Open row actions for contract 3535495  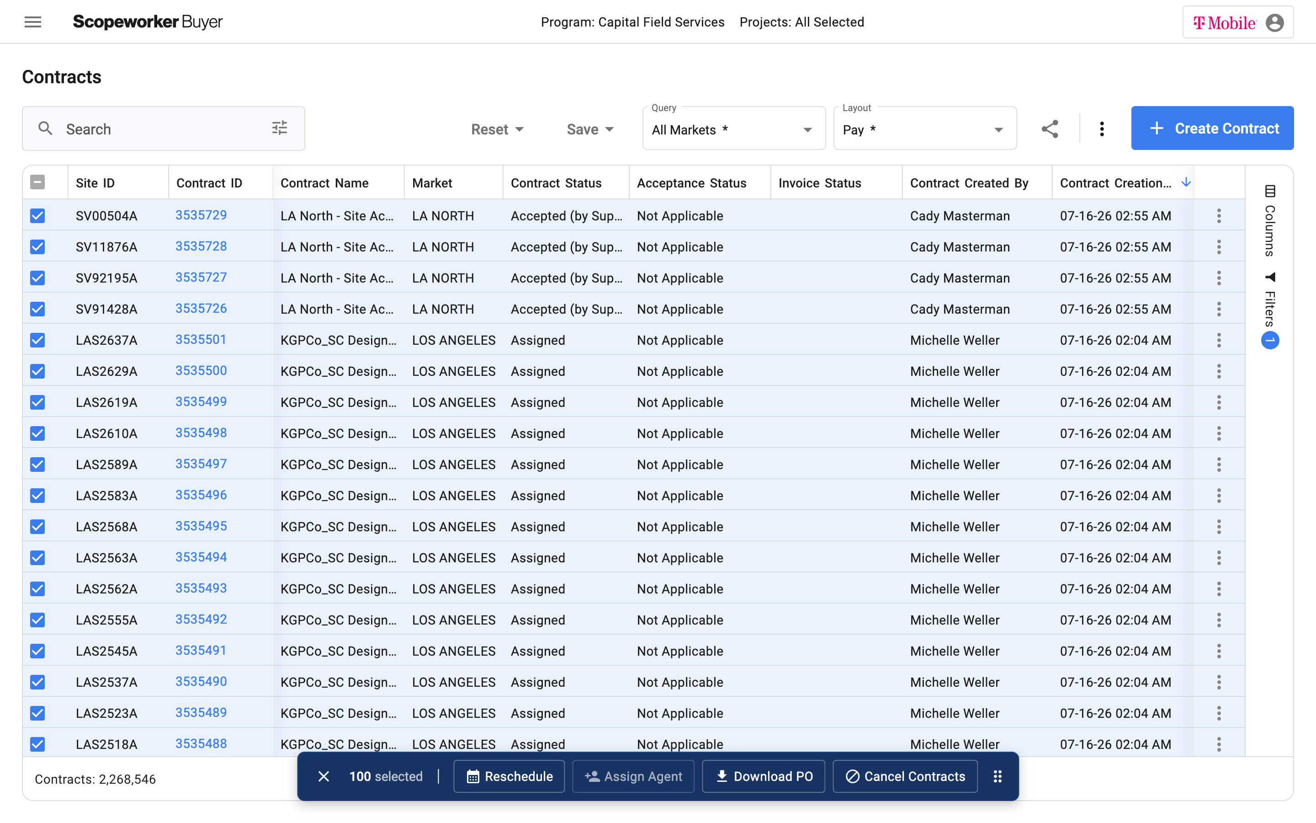(1219, 526)
